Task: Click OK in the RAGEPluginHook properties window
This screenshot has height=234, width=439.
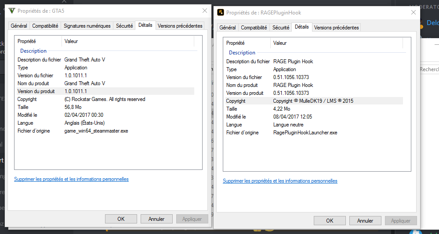Action: (x=330, y=220)
